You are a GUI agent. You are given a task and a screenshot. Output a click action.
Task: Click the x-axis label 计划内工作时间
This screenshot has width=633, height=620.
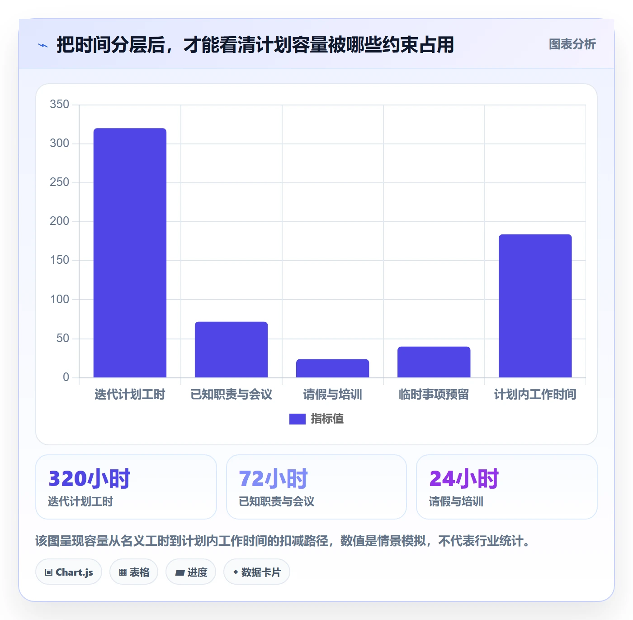(x=535, y=395)
